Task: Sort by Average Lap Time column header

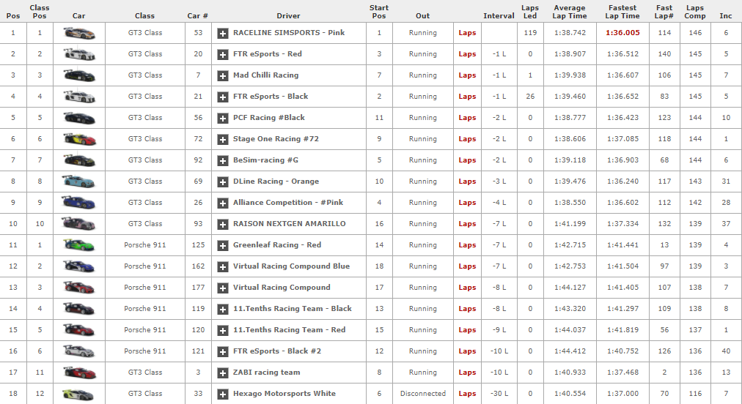Action: pyautogui.click(x=569, y=12)
